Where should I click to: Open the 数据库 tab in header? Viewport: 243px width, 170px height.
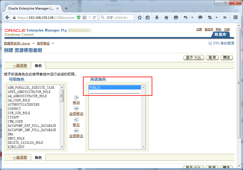[x=220, y=34]
